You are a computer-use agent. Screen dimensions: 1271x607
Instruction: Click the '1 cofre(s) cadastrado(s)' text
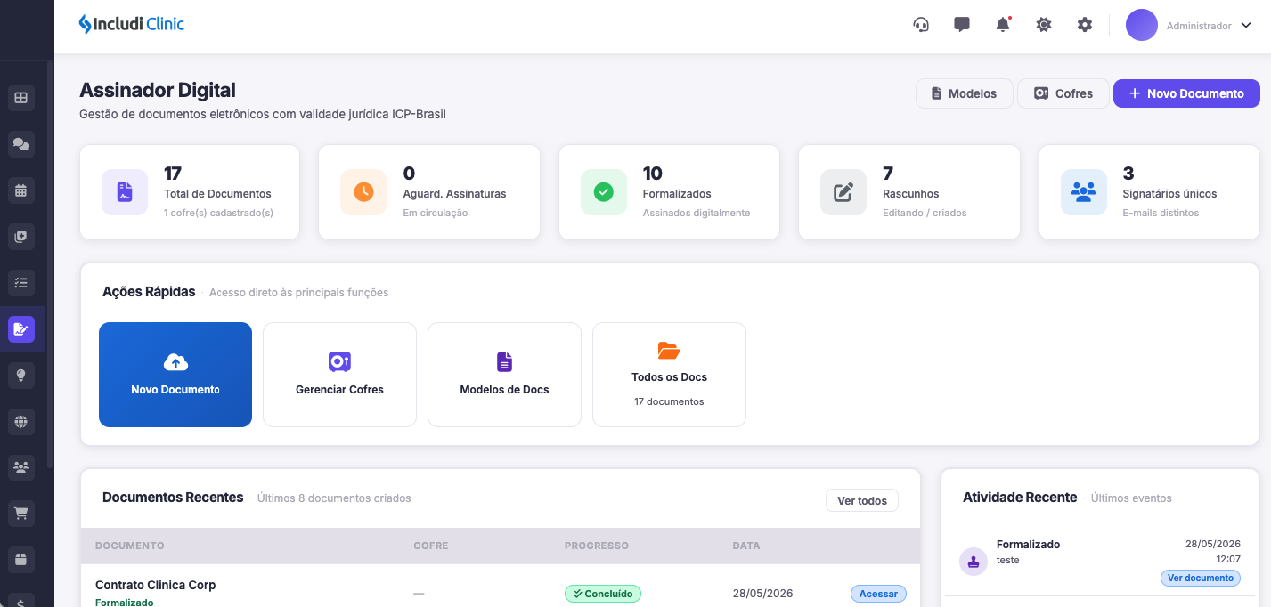[218, 213]
